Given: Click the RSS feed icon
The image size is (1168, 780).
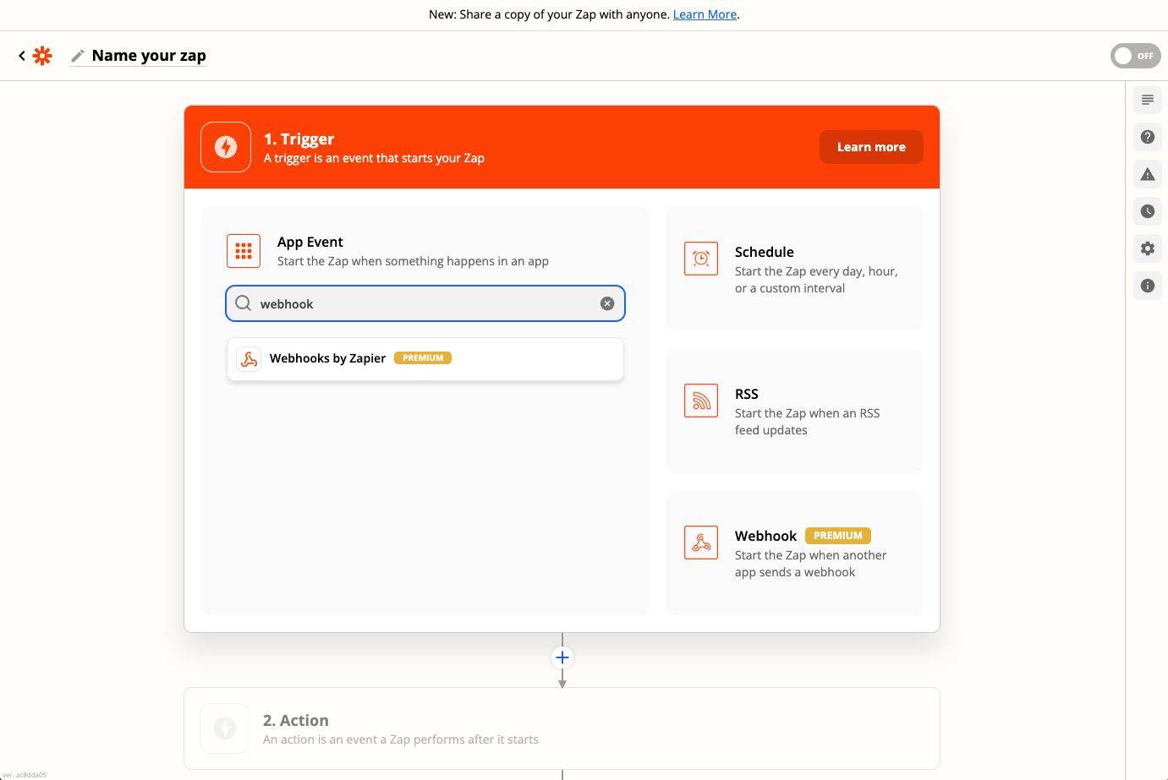Looking at the screenshot, I should coord(701,401).
